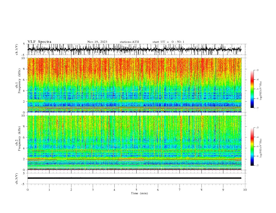
Task: Click inside the ch.2 spectrogram panel
Action: tap(134, 143)
